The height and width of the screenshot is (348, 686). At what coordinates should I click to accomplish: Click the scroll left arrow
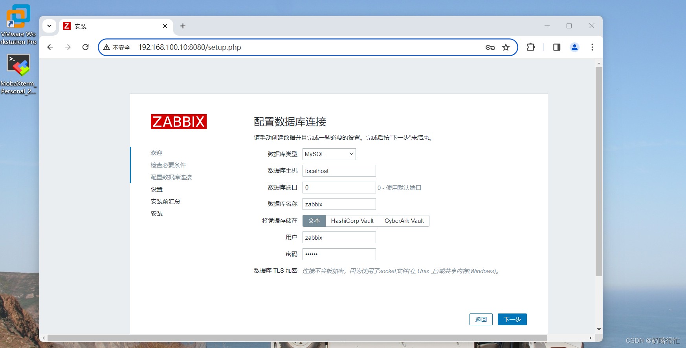(x=44, y=338)
